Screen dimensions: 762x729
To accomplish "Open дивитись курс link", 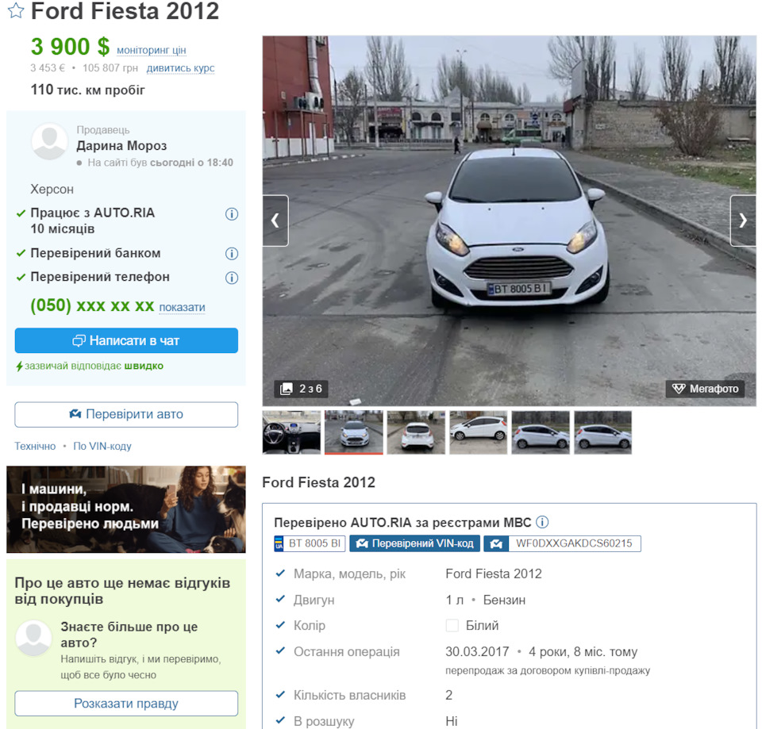I will 180,68.
